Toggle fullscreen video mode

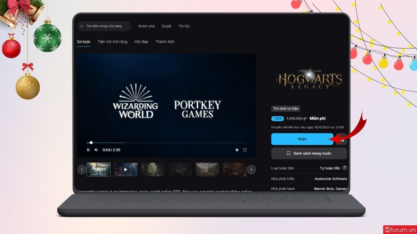[x=245, y=150]
